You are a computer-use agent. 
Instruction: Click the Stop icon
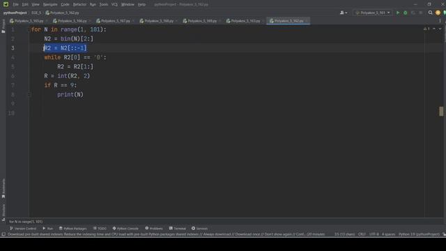[x=421, y=13]
